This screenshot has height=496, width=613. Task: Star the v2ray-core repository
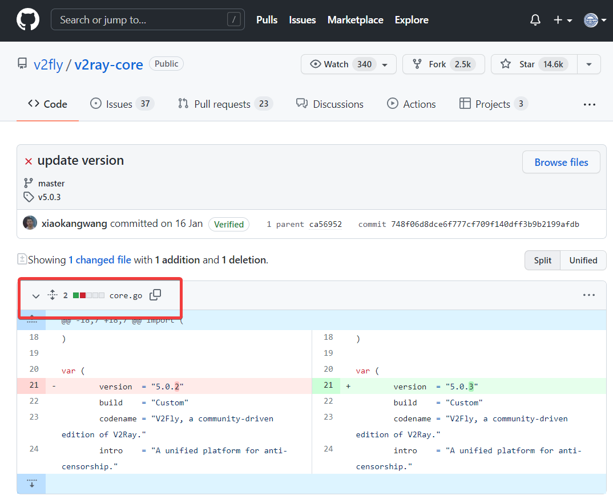click(x=534, y=64)
